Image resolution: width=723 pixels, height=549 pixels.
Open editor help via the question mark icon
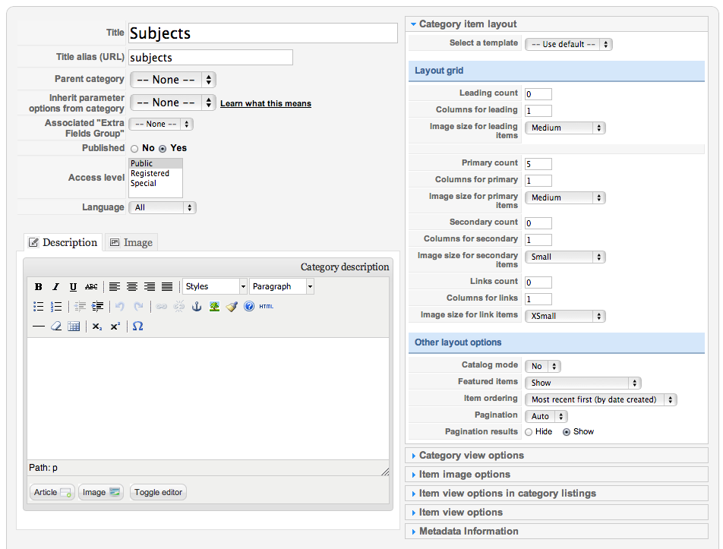click(x=249, y=307)
